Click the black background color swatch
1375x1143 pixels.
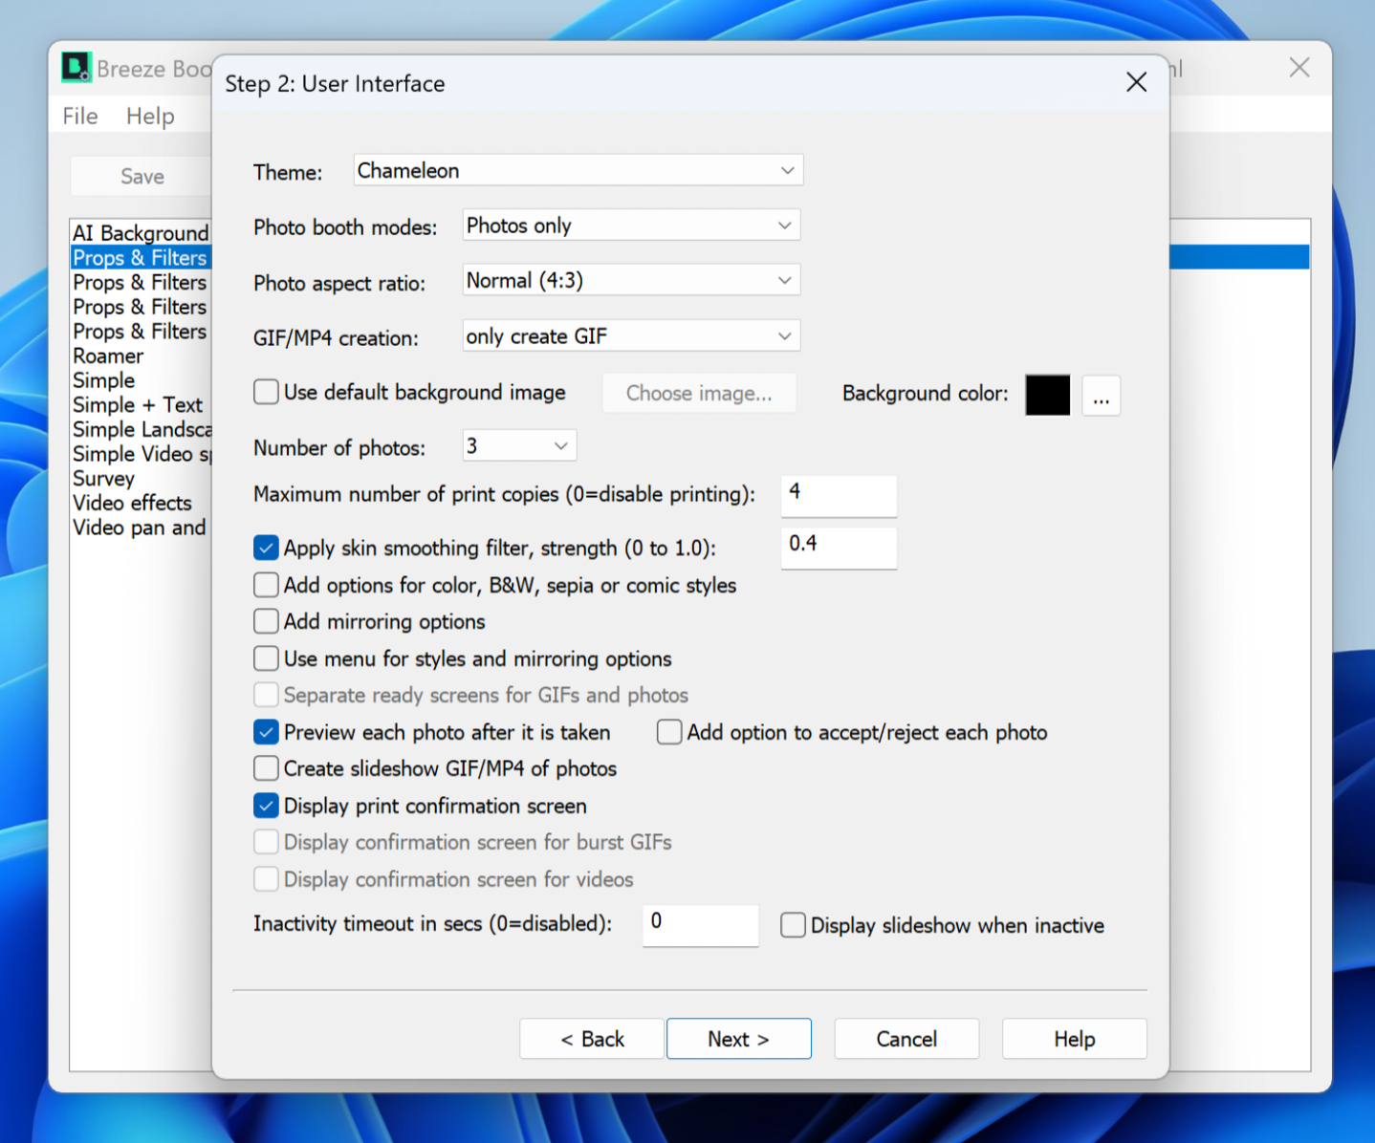[x=1047, y=395]
